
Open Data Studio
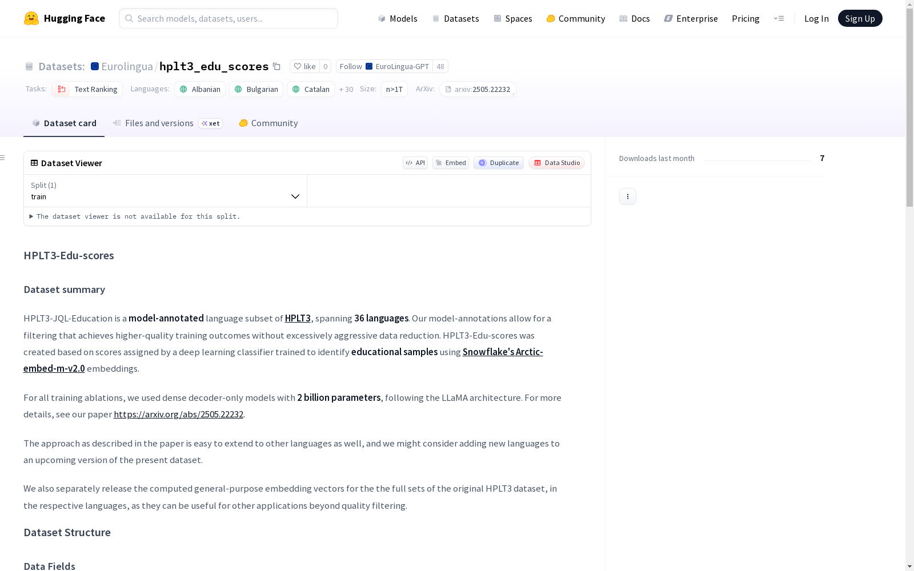coord(557,163)
